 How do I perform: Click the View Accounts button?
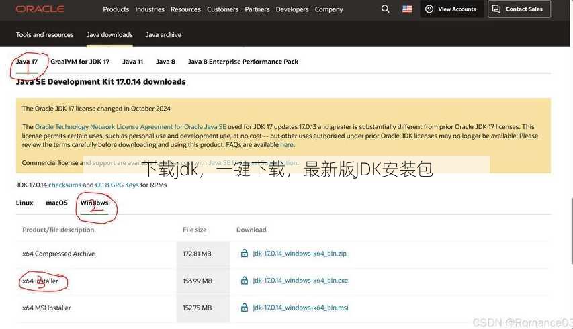click(x=451, y=9)
